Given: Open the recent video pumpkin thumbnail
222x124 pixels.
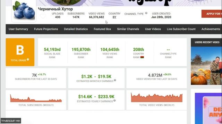Looking at the screenshot, I should click(x=206, y=66).
